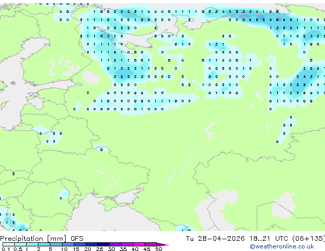Click the '10' legend scale label

(64, 249)
